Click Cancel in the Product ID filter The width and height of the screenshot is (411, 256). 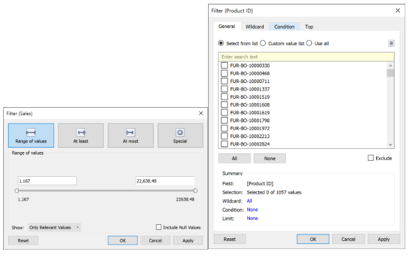(x=348, y=239)
